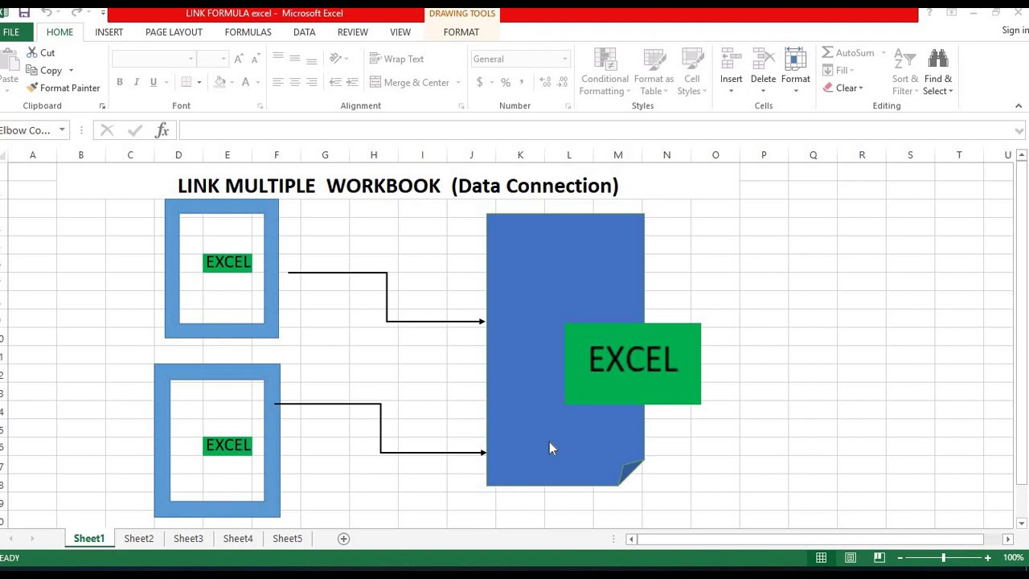Screen dimensions: 1029x579
Task: Click the Delete cells icon
Action: point(763,60)
